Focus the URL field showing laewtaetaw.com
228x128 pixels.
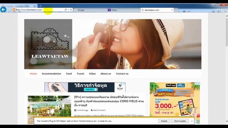point(40,10)
